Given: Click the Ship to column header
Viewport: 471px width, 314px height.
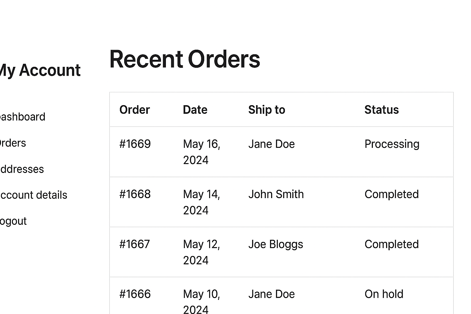Looking at the screenshot, I should 266,110.
